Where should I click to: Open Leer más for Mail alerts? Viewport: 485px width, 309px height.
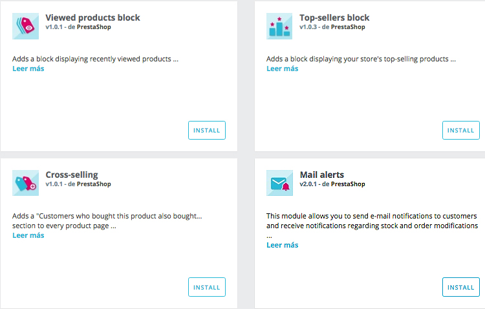[x=283, y=245]
